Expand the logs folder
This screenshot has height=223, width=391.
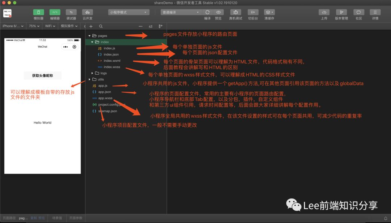pos(92,73)
